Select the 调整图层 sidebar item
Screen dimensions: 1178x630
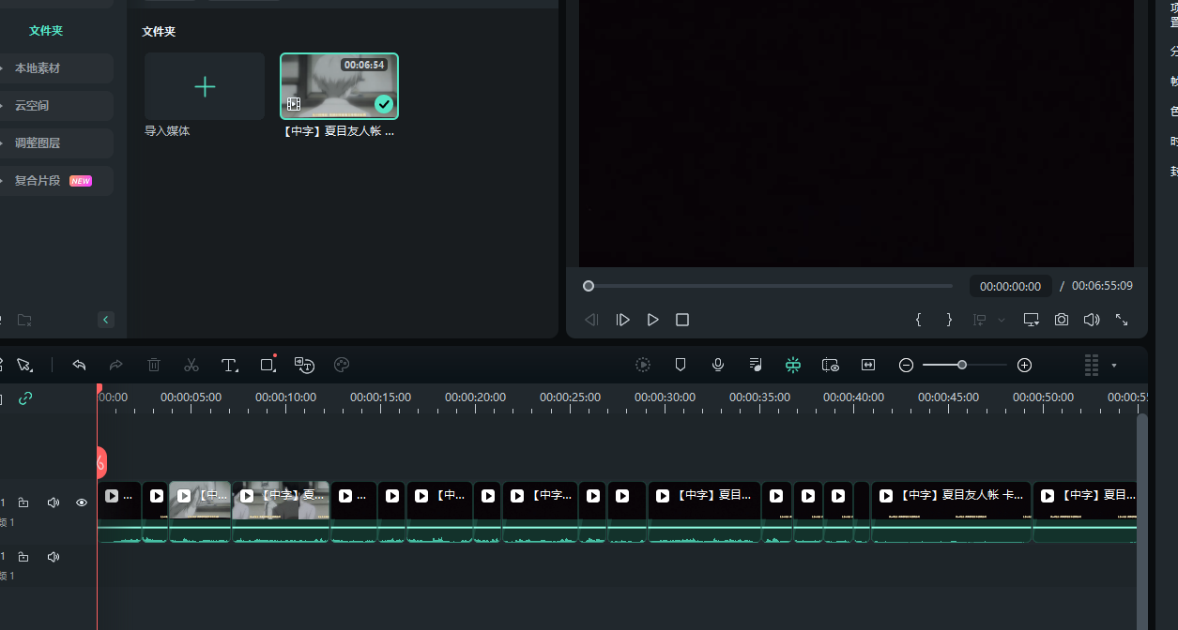click(x=38, y=143)
